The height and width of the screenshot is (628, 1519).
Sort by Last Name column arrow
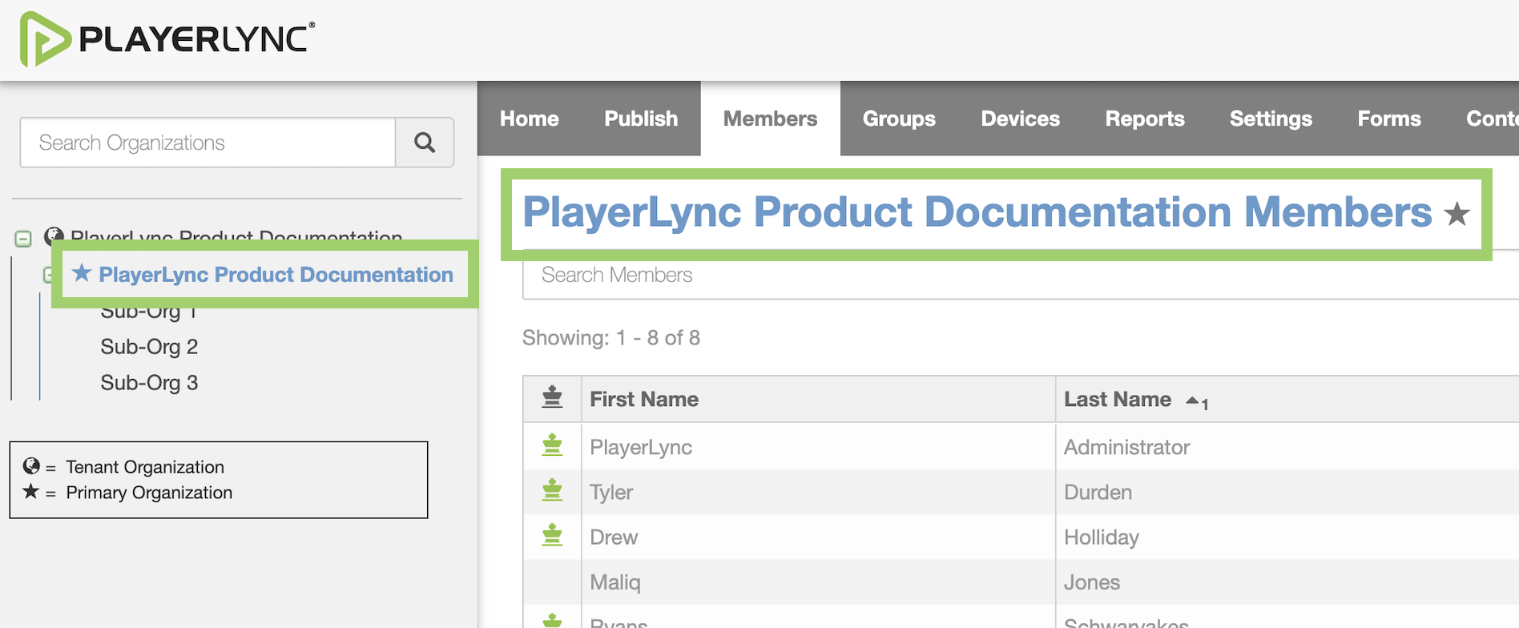coord(1193,401)
